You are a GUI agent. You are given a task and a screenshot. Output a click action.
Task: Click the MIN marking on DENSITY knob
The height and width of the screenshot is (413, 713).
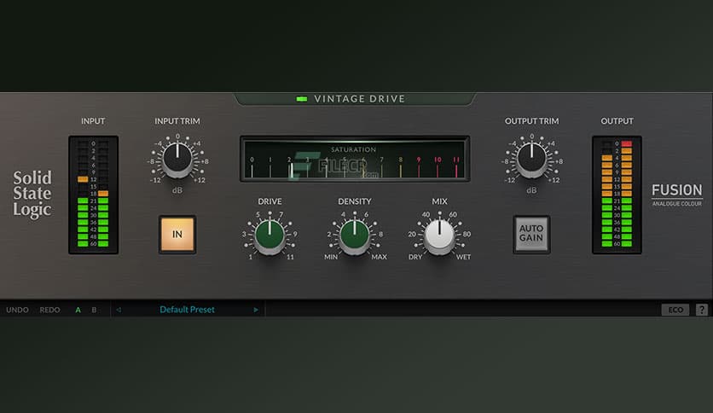point(331,257)
